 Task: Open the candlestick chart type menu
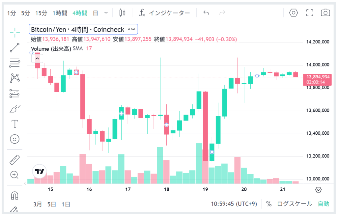coord(122,13)
